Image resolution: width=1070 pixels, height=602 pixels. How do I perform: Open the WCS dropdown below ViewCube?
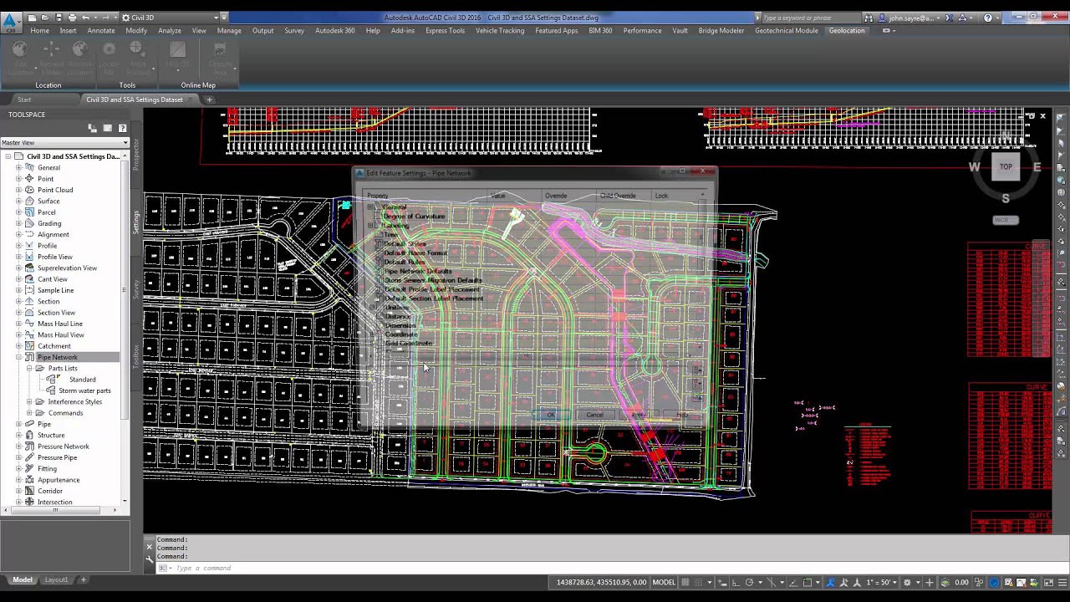coord(1005,220)
